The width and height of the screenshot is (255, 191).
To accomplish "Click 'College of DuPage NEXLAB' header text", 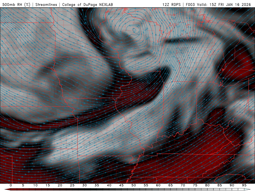I will coord(87,5).
